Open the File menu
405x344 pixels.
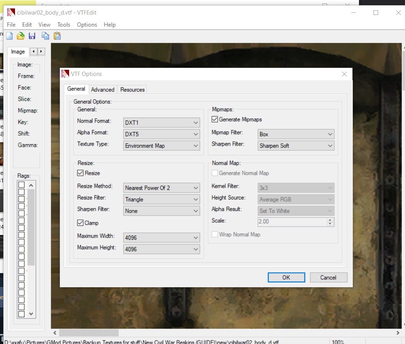(x=11, y=25)
